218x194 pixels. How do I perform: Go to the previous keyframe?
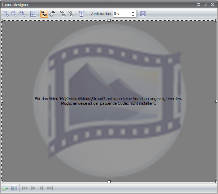33,188
